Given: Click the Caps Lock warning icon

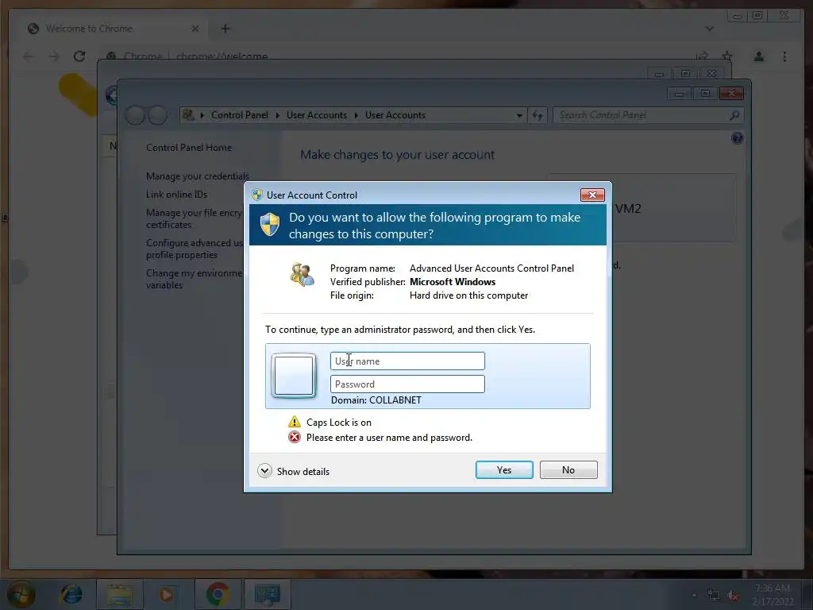Looking at the screenshot, I should [295, 421].
